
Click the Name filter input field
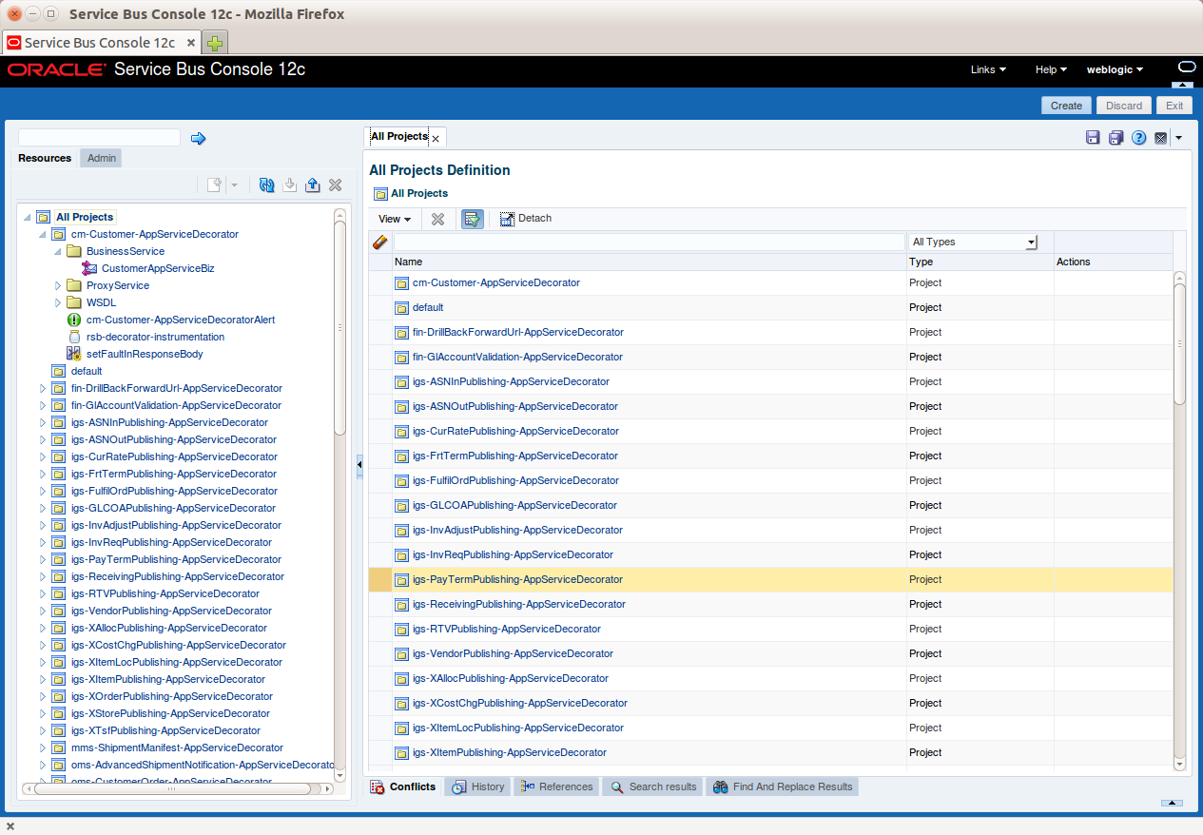tap(649, 243)
